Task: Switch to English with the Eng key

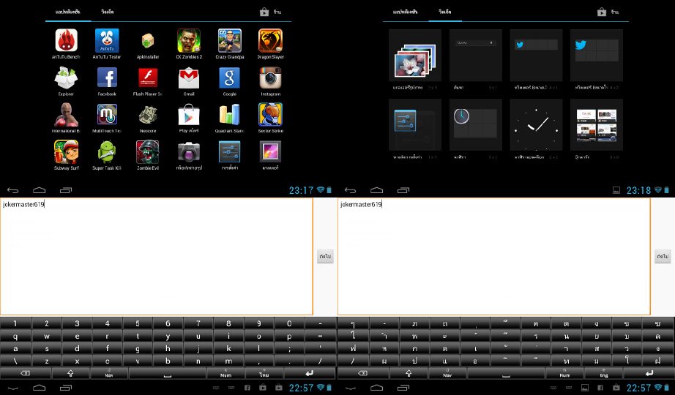Action: point(603,373)
